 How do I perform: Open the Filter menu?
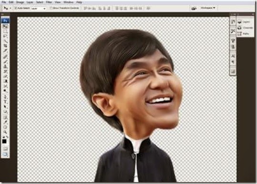[49, 2]
